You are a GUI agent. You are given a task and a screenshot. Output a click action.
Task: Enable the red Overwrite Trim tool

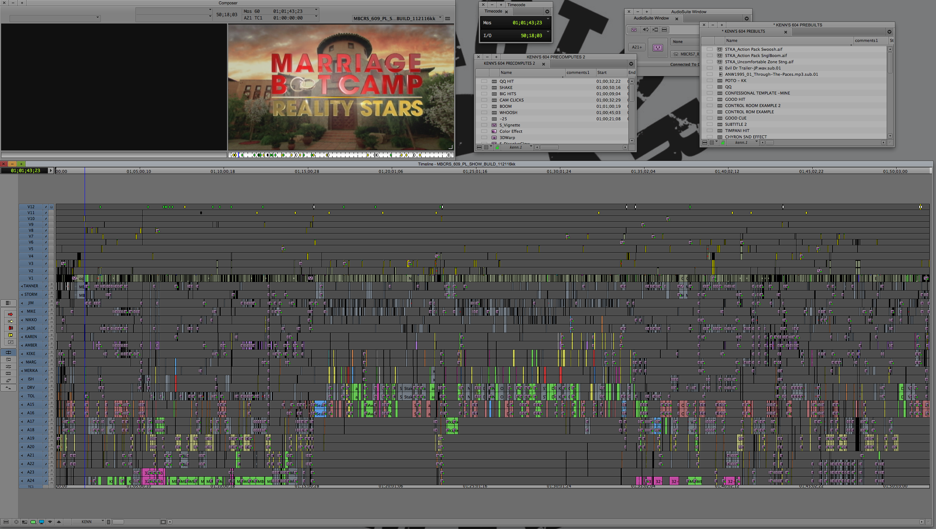click(x=10, y=328)
